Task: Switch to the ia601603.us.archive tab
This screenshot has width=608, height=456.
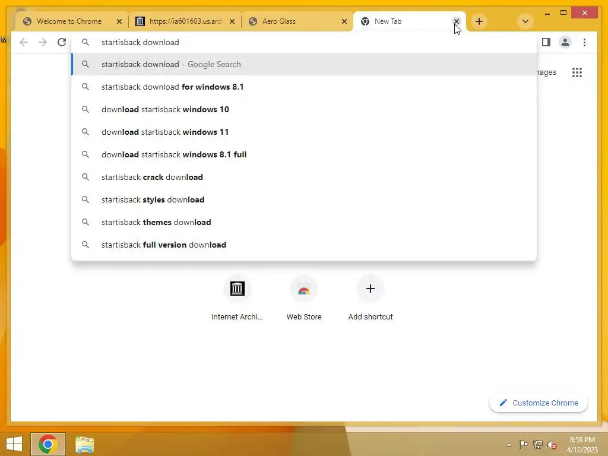Action: (185, 21)
